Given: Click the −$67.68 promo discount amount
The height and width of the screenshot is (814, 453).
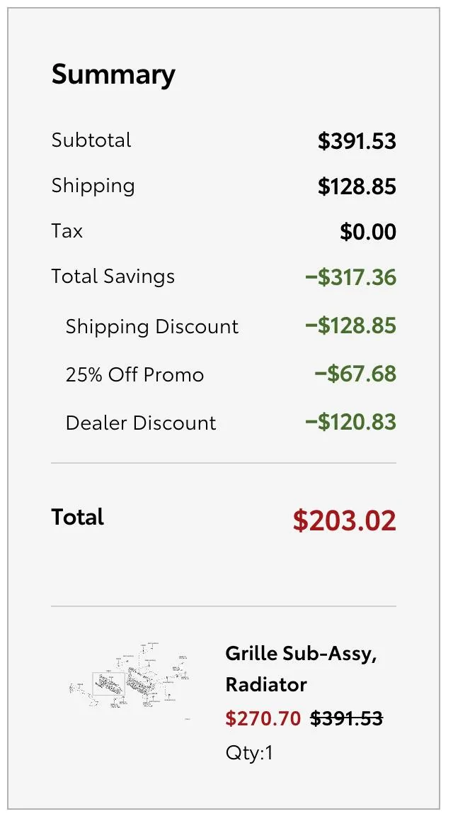Looking at the screenshot, I should click(355, 374).
